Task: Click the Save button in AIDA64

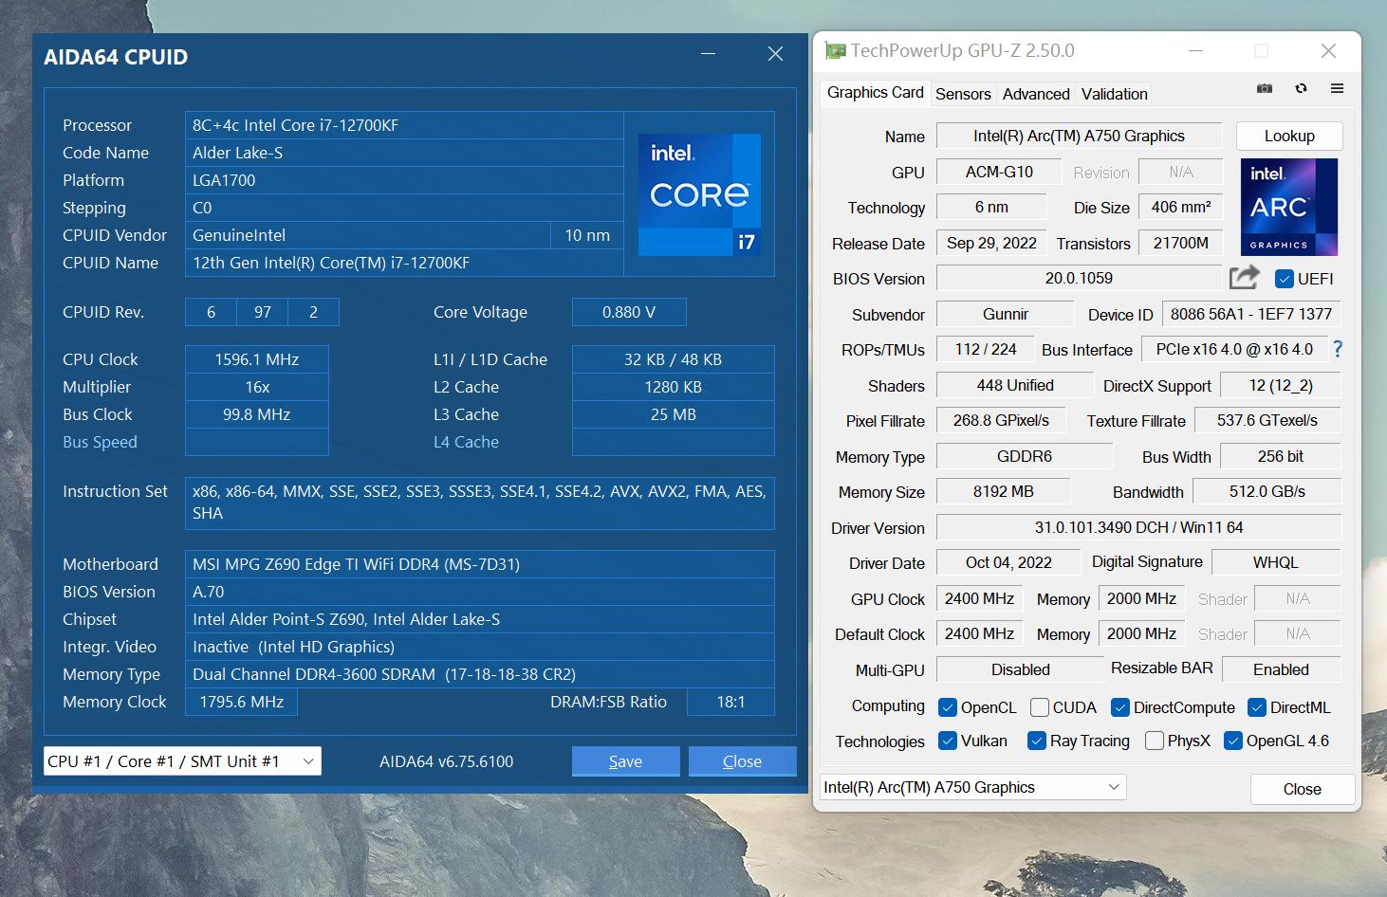Action: [x=625, y=760]
